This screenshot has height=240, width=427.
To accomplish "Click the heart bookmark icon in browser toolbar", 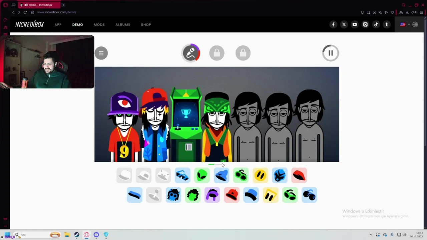I will tap(392, 12).
